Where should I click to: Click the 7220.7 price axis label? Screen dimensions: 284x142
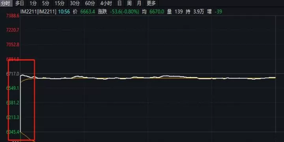[x=13, y=30]
